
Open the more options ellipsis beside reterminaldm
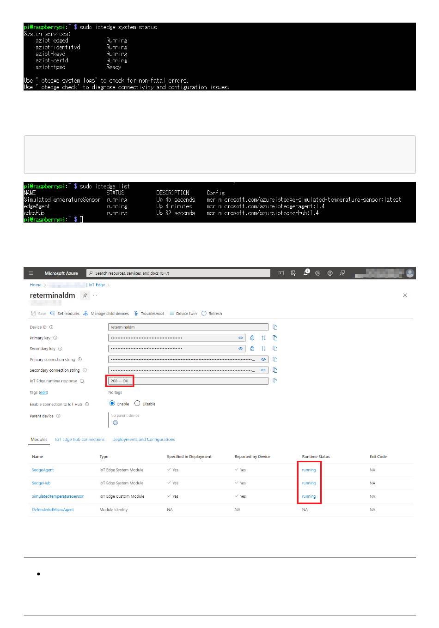(95, 295)
